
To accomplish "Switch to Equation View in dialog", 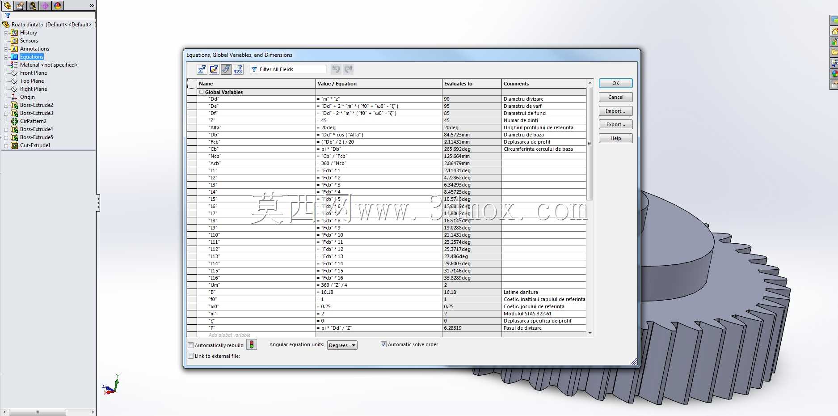I will pos(202,69).
